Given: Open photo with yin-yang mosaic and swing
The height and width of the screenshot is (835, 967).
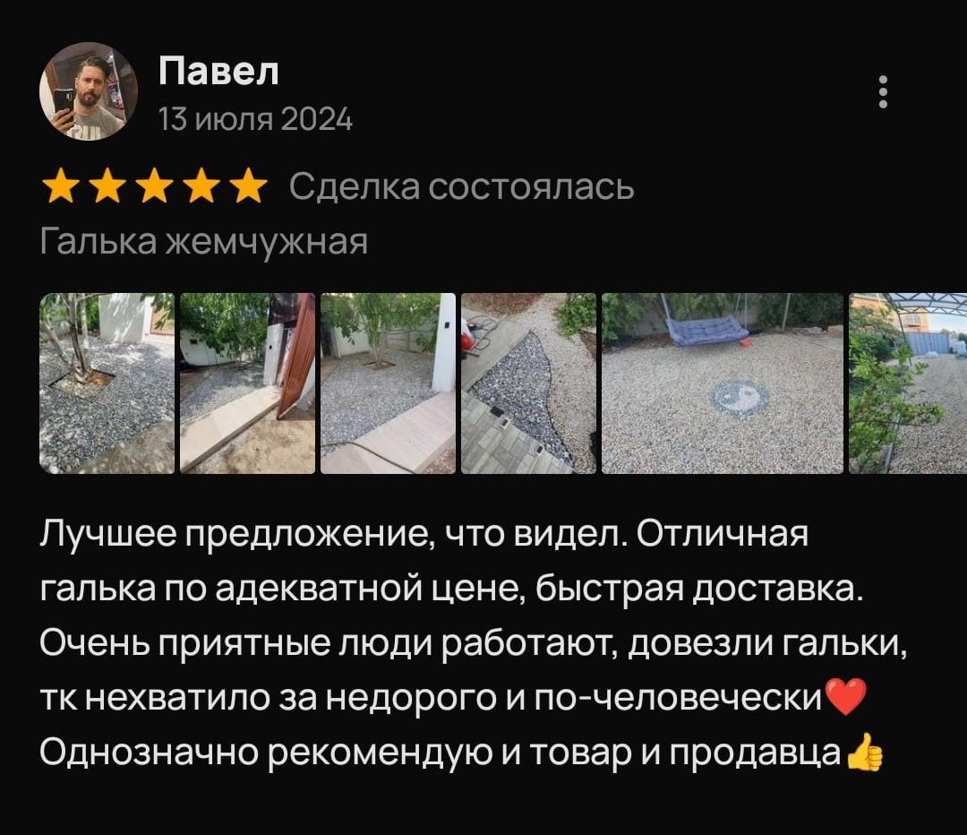Looking at the screenshot, I should [723, 383].
